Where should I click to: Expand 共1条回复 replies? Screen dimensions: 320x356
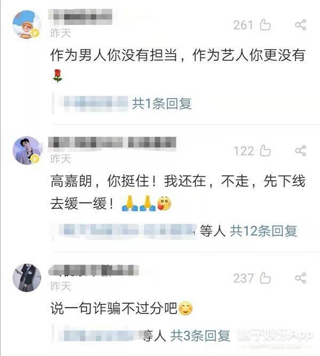click(x=162, y=104)
